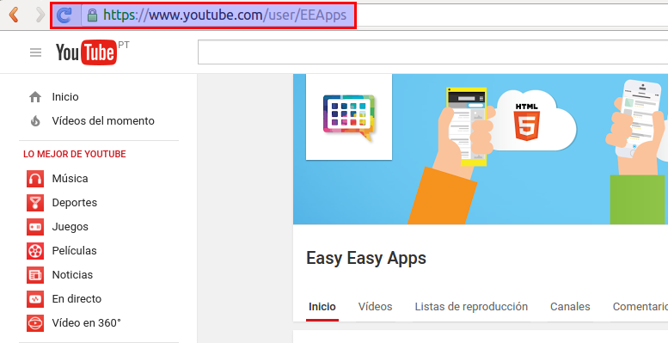This screenshot has height=343, width=668.
Task: Open the Deportes channel link
Action: pyautogui.click(x=75, y=203)
